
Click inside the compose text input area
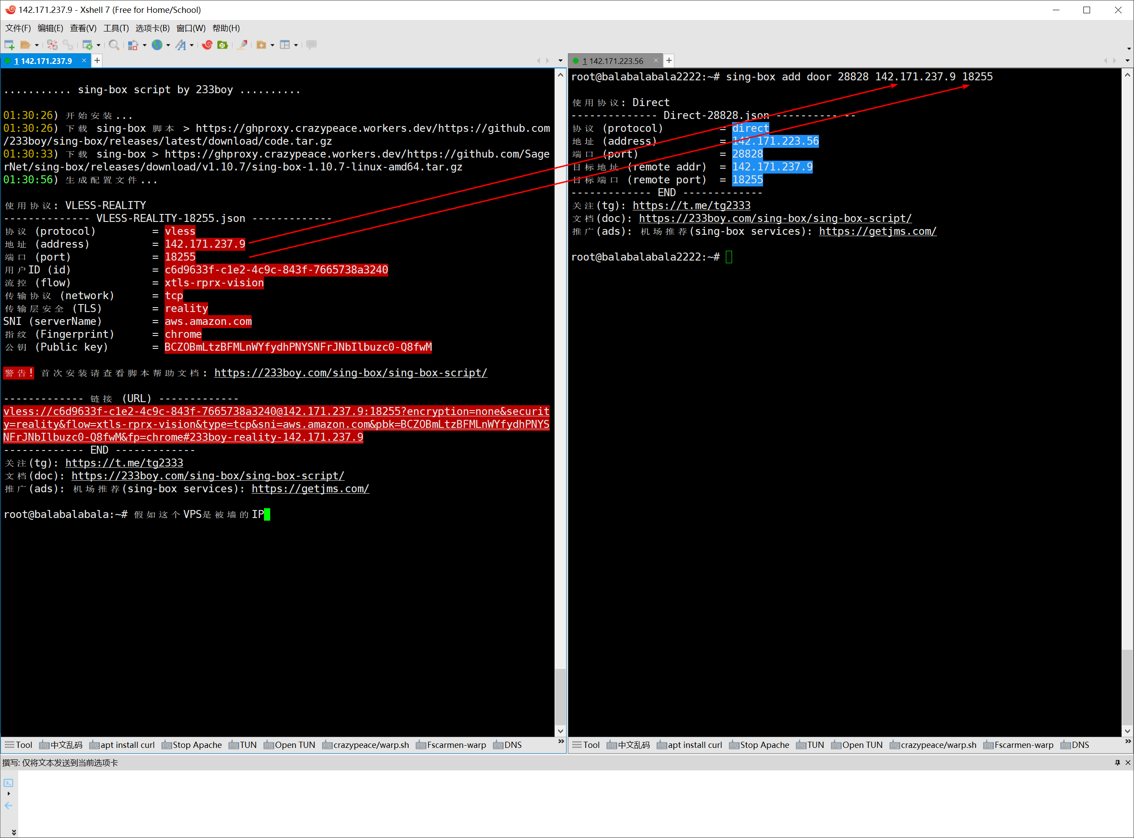558,802
